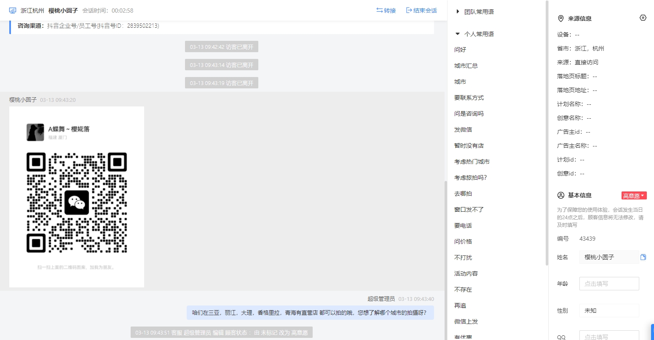This screenshot has height=340, width=654.
Task: Select the quick phrase 发微信
Action: (x=463, y=130)
